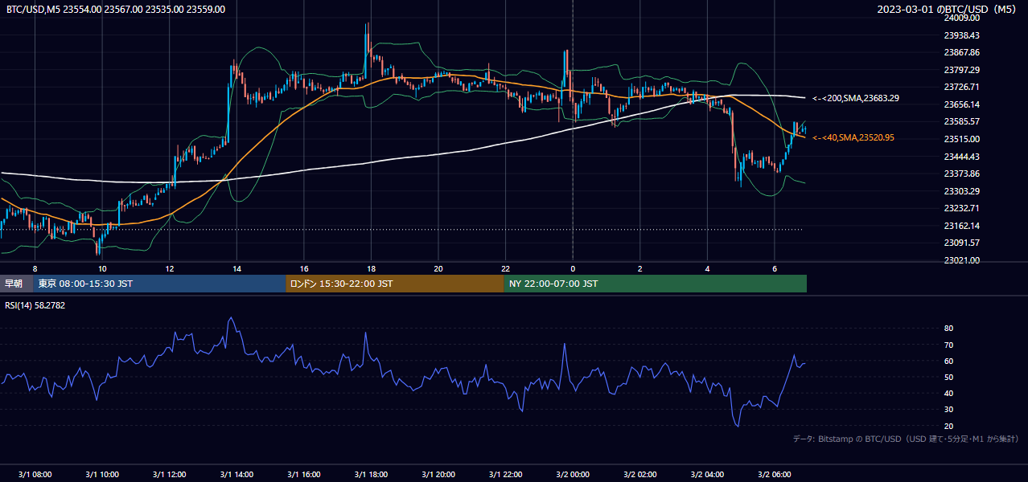Click the time label 3/1 08:00

click(x=35, y=474)
